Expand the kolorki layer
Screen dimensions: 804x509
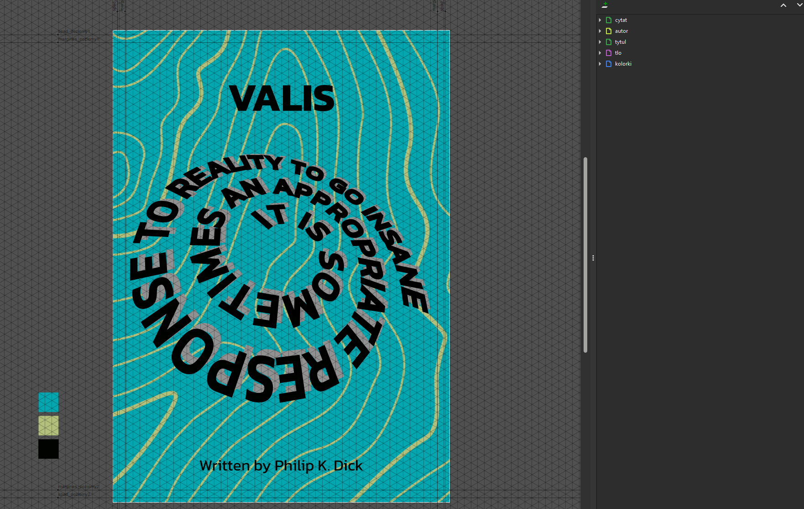600,64
